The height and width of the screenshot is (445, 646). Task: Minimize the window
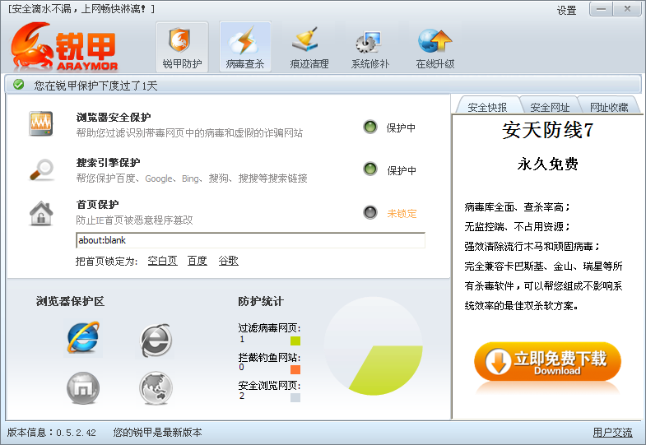[601, 9]
